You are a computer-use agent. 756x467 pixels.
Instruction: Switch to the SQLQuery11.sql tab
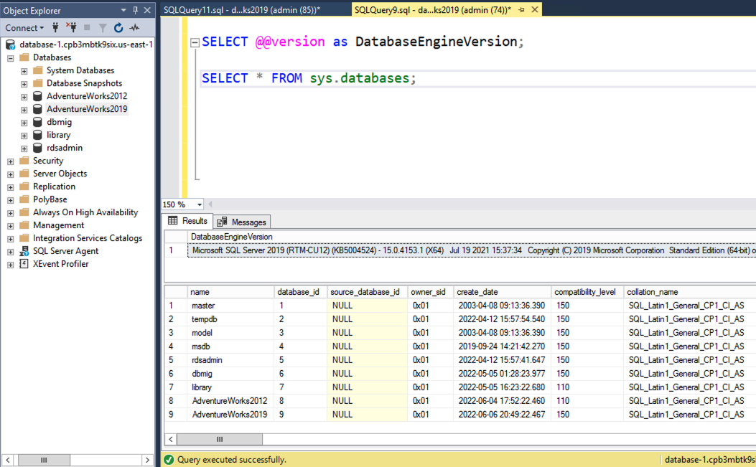(x=242, y=10)
